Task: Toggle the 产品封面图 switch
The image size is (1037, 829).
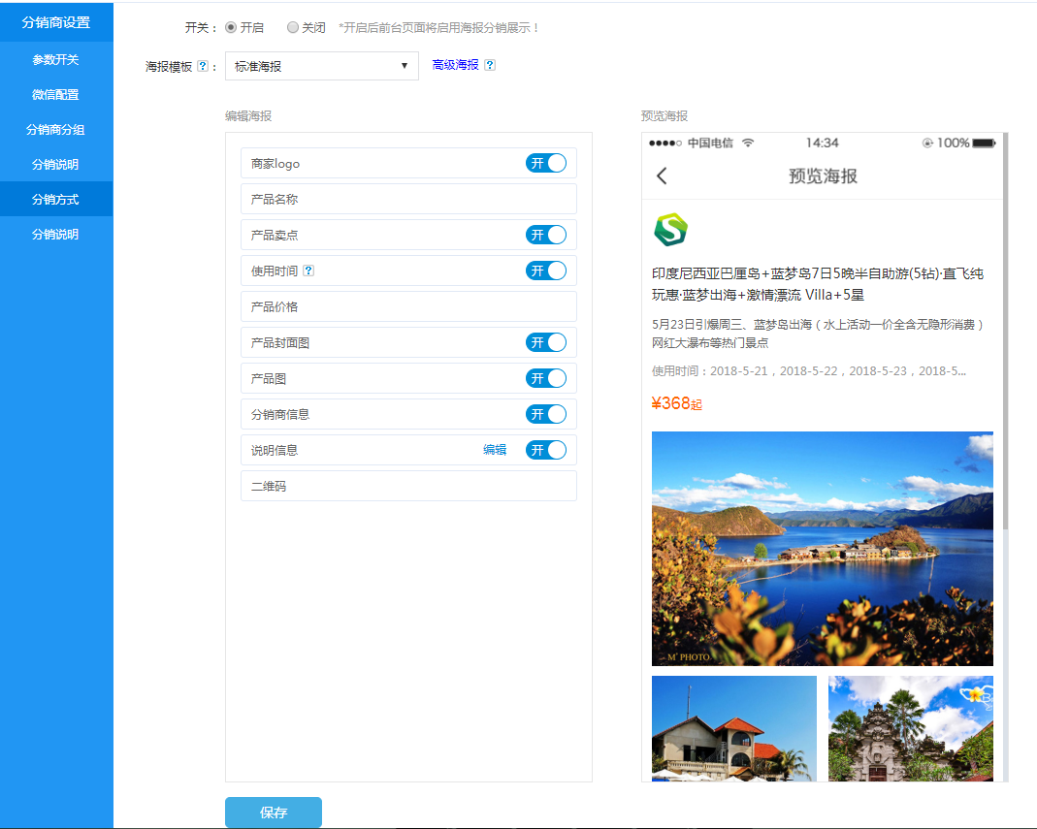Action: click(545, 342)
